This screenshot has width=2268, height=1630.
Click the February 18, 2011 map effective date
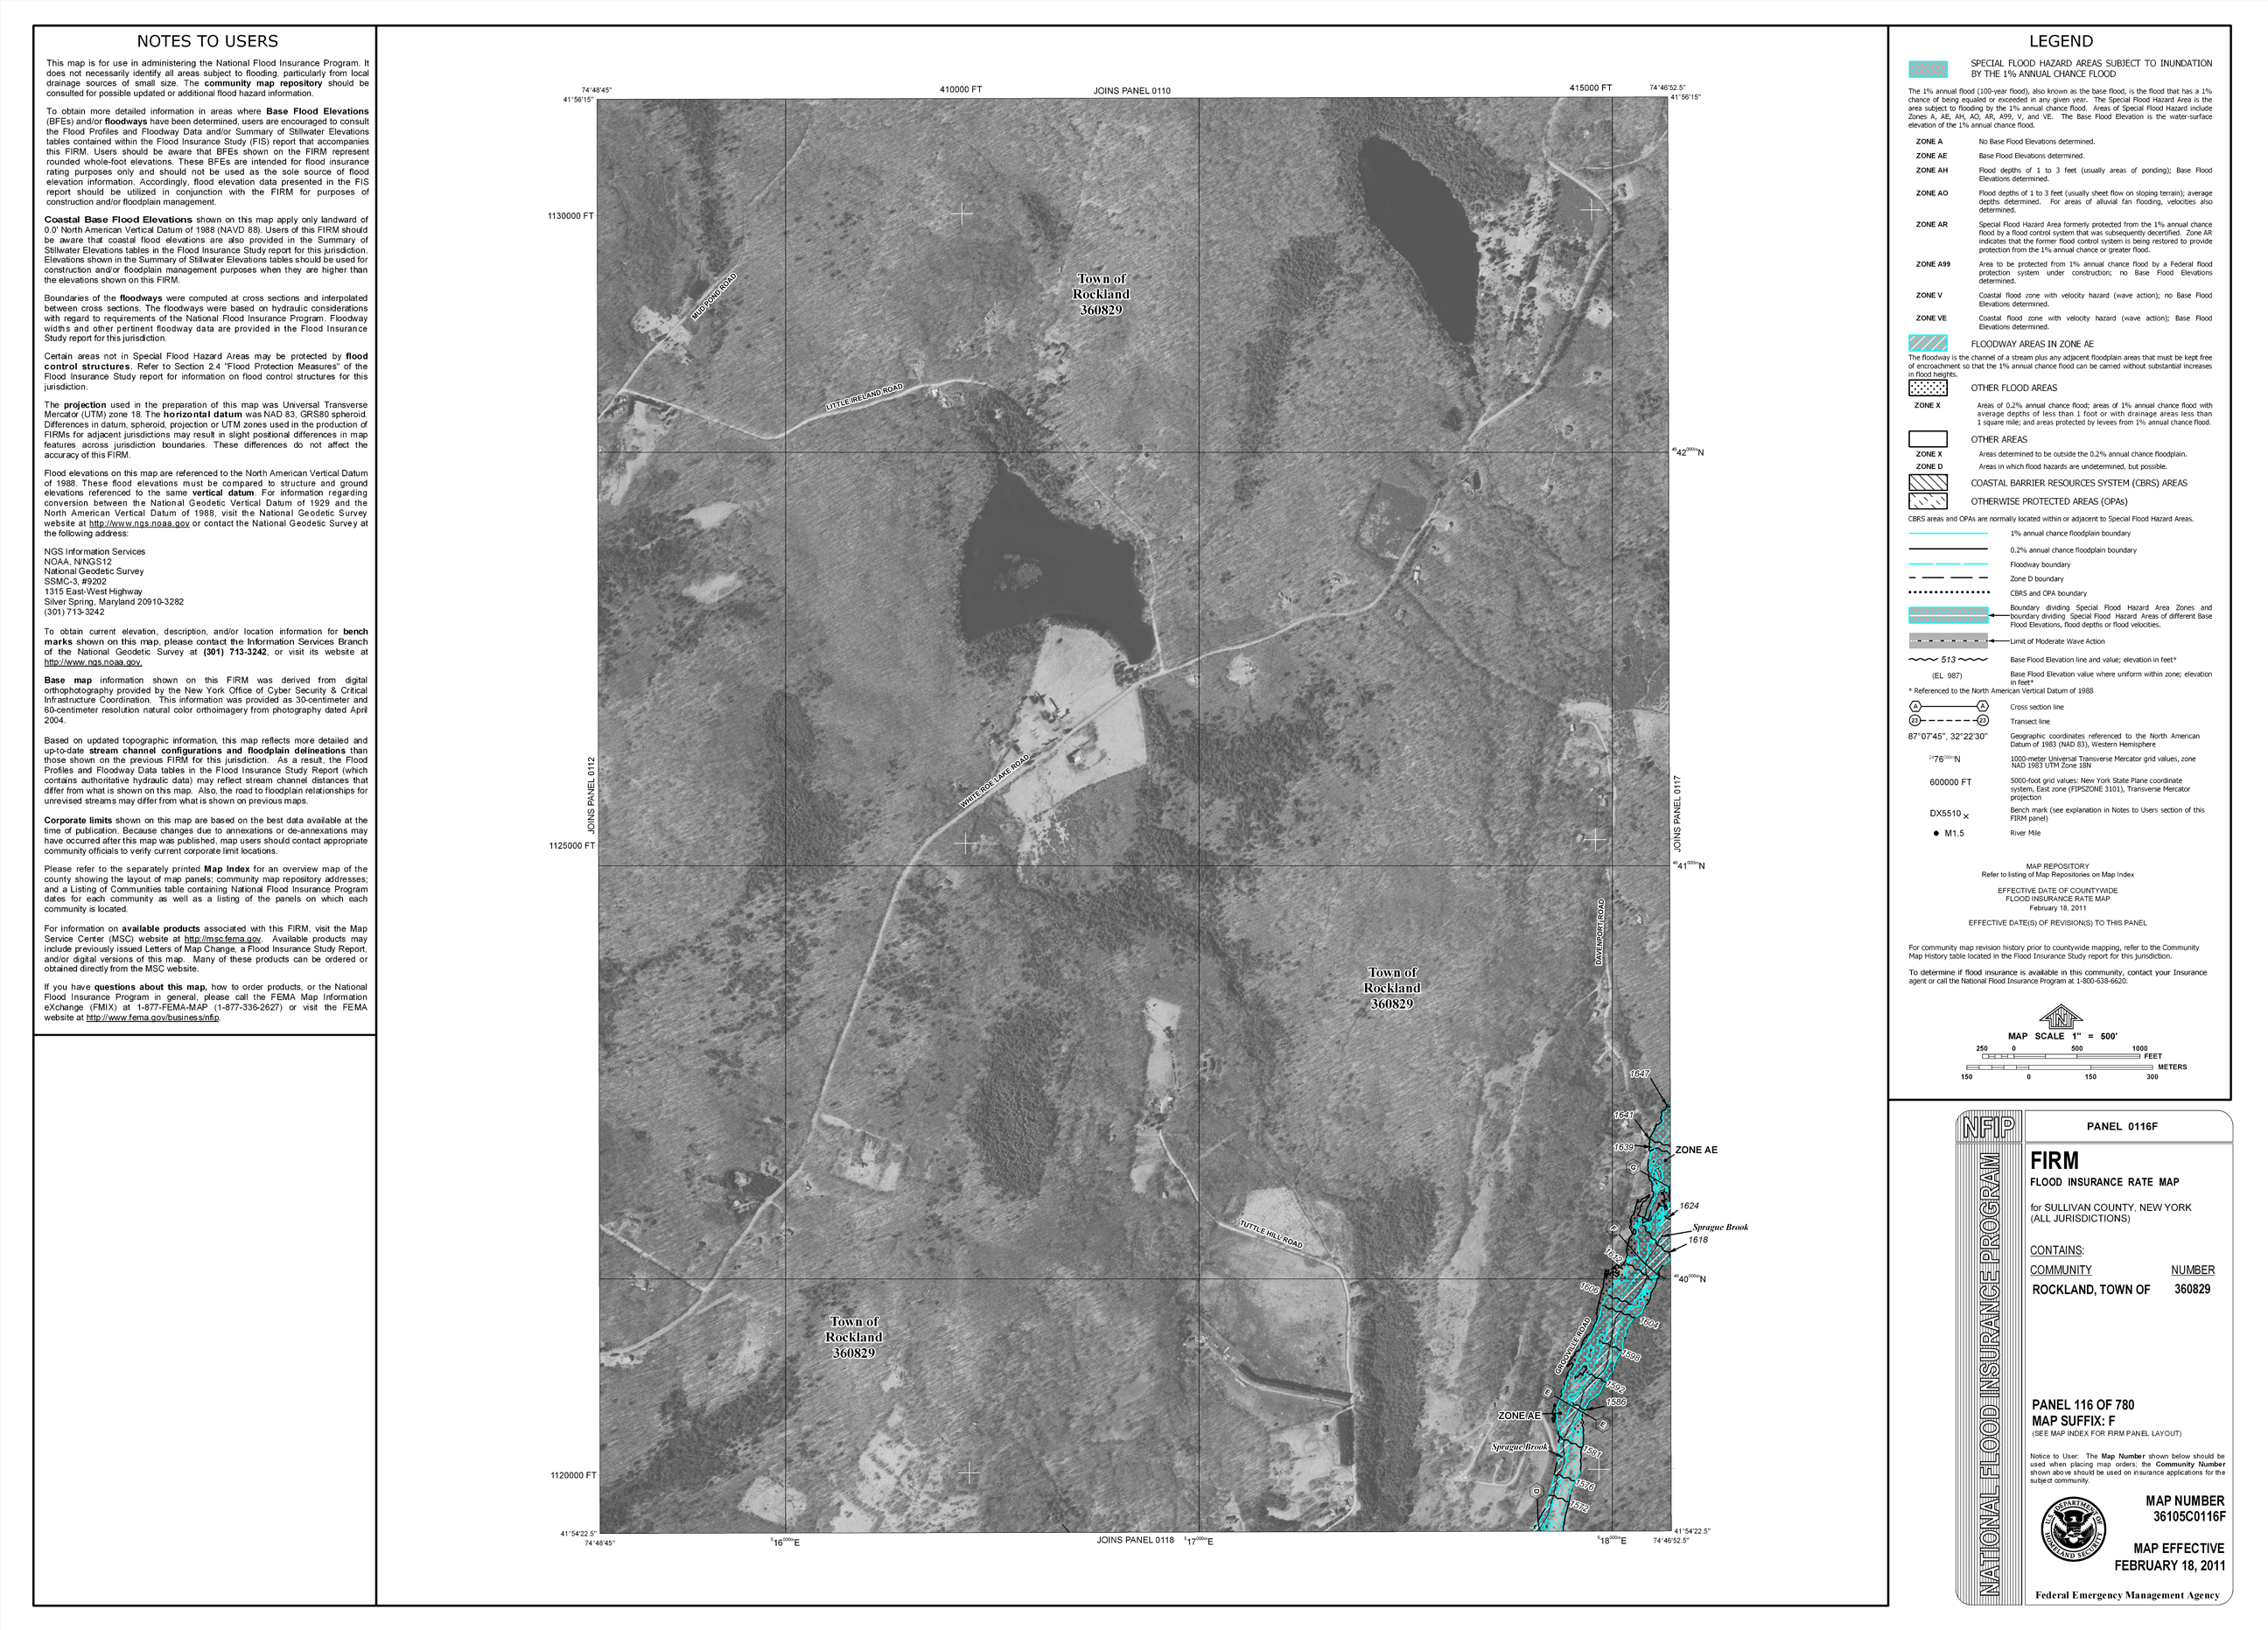[2169, 1566]
